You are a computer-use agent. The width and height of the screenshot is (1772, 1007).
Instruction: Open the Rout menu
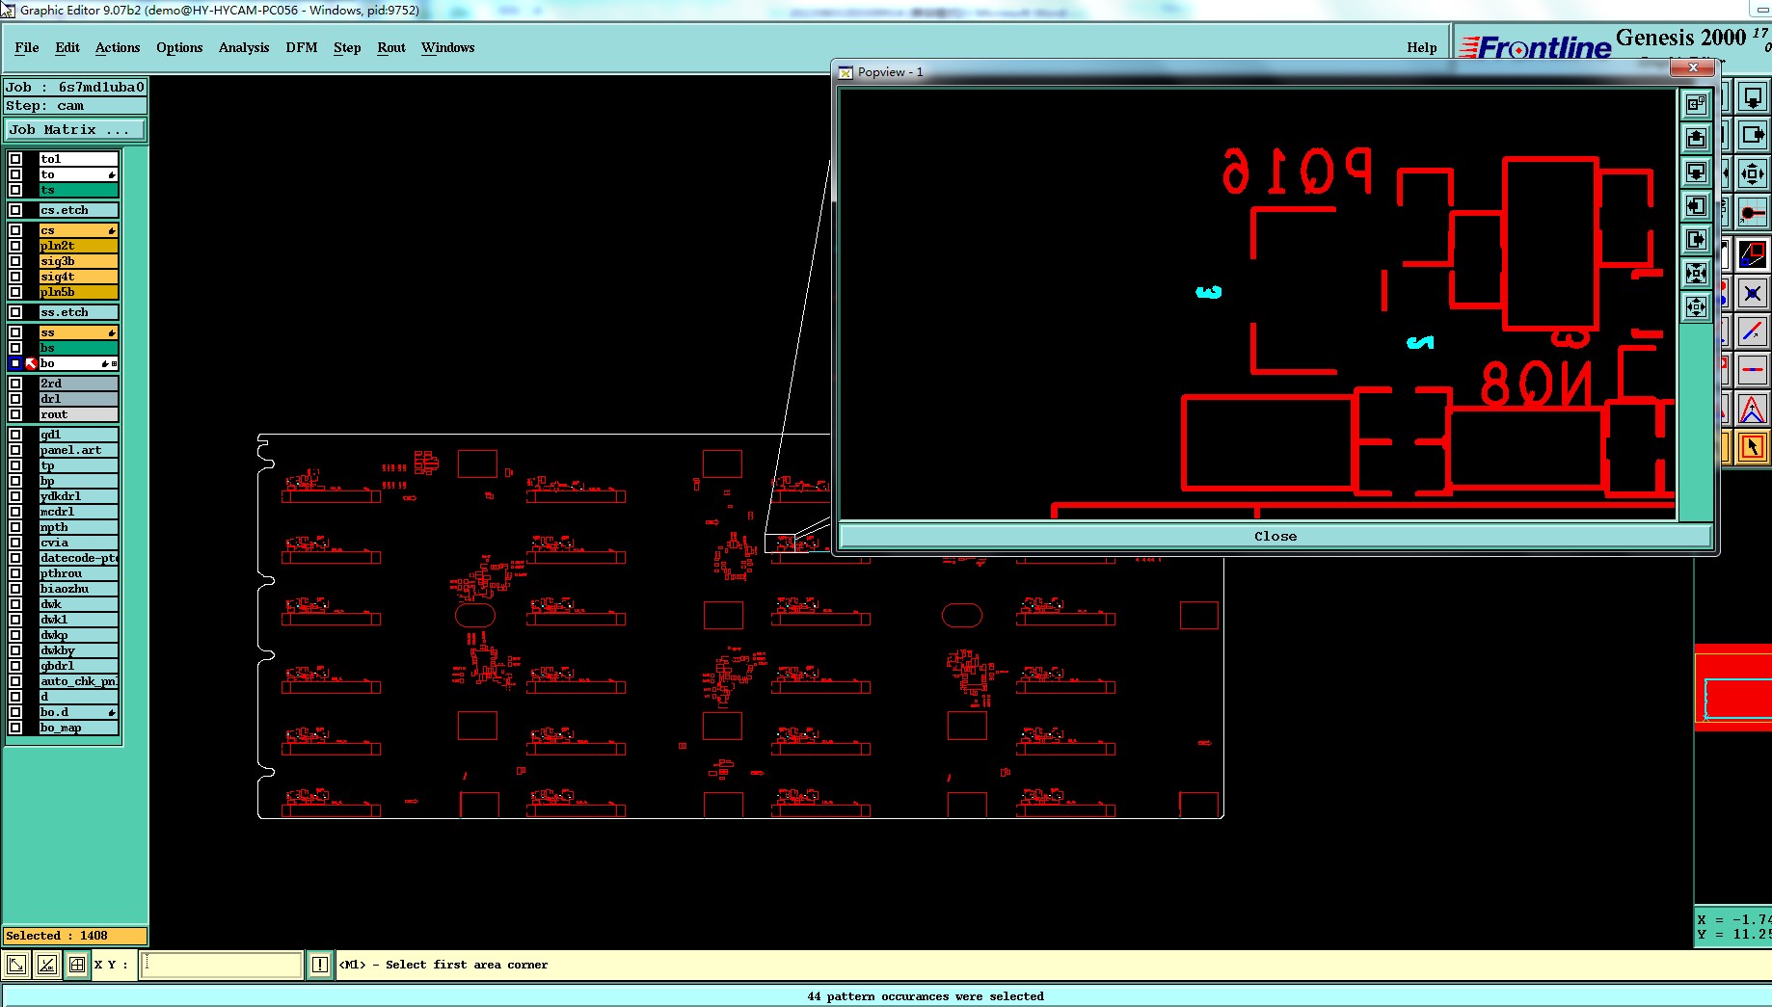(391, 47)
